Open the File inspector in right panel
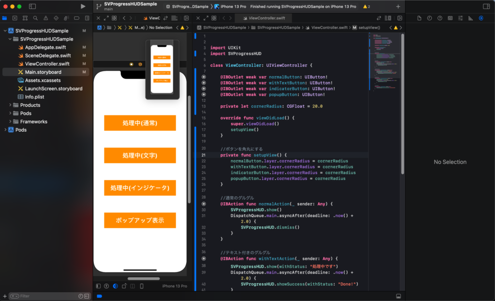Screen dimensions: 495x301 (420, 18)
